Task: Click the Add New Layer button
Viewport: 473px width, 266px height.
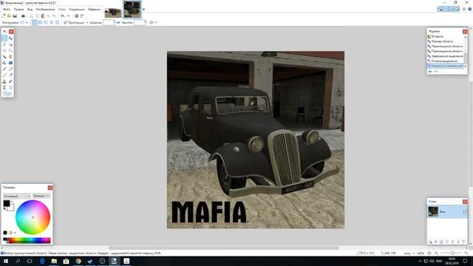Action: point(430,242)
